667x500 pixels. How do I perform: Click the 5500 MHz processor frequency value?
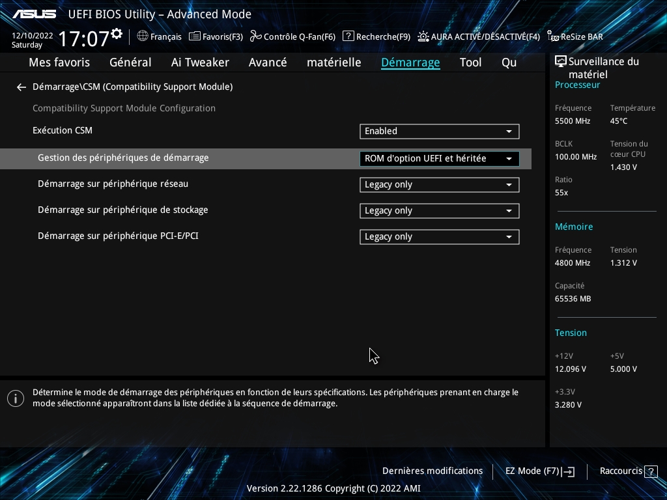pos(573,121)
